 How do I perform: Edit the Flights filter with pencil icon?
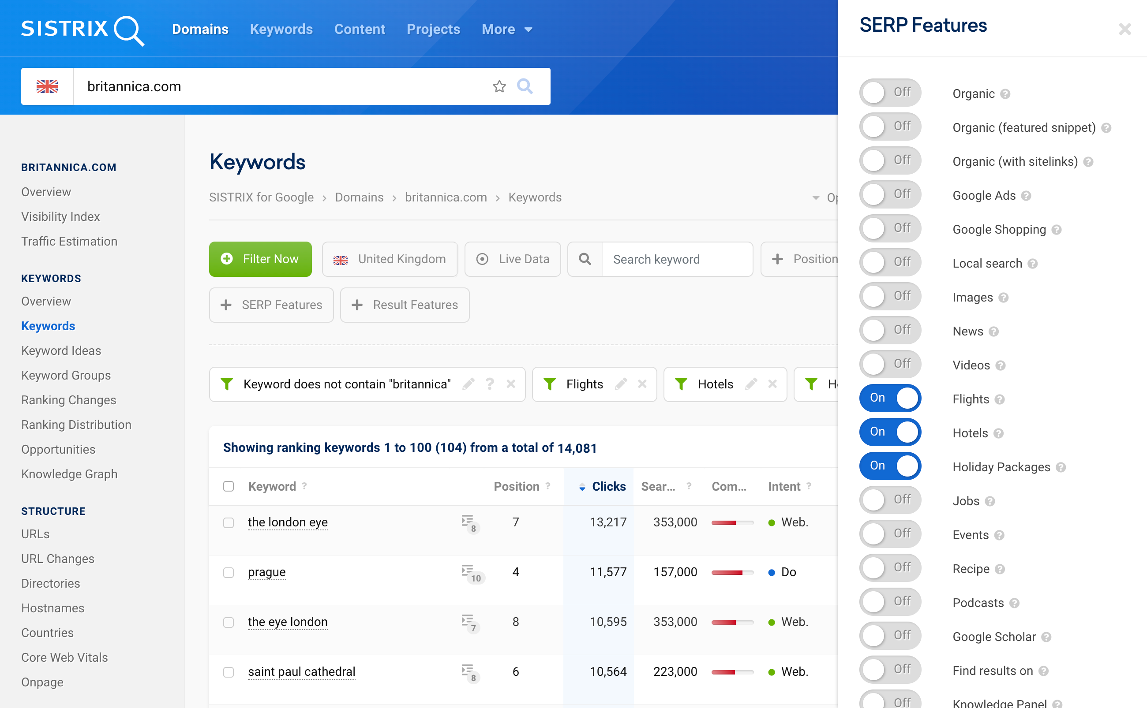pyautogui.click(x=621, y=384)
